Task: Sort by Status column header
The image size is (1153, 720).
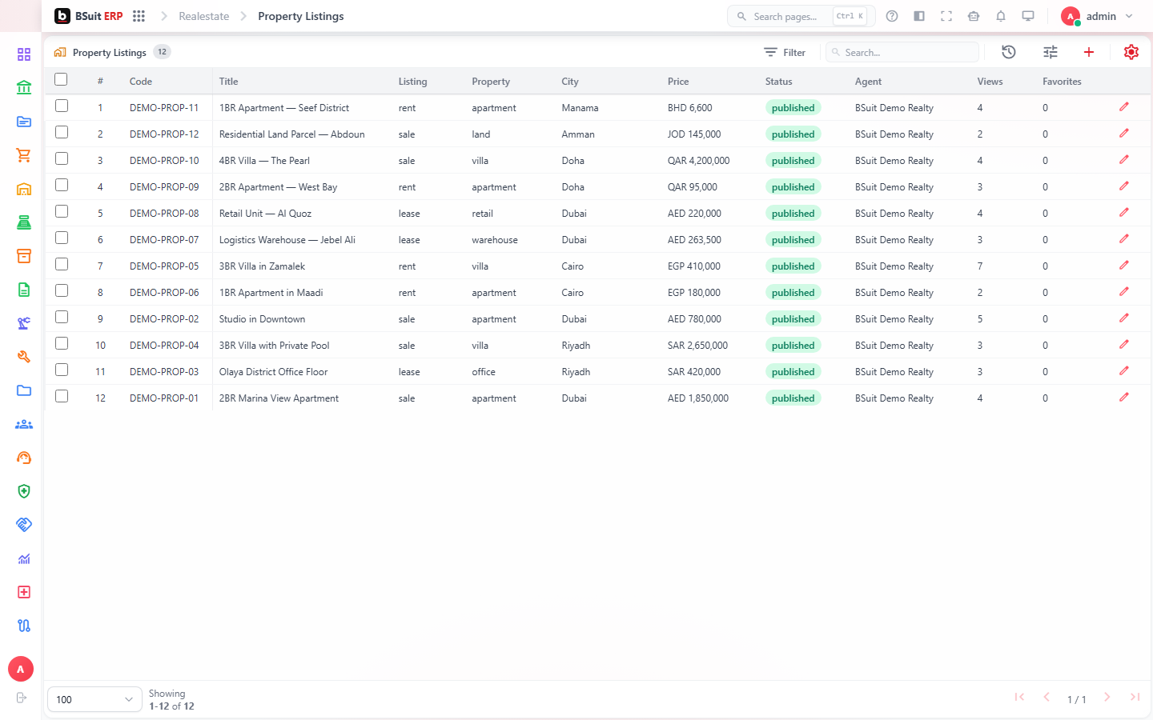Action: (x=778, y=82)
